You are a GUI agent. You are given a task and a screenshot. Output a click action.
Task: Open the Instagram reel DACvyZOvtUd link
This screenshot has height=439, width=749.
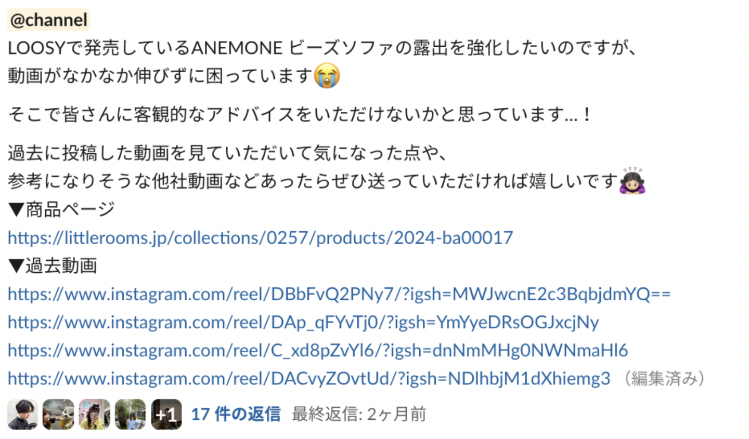pos(309,378)
